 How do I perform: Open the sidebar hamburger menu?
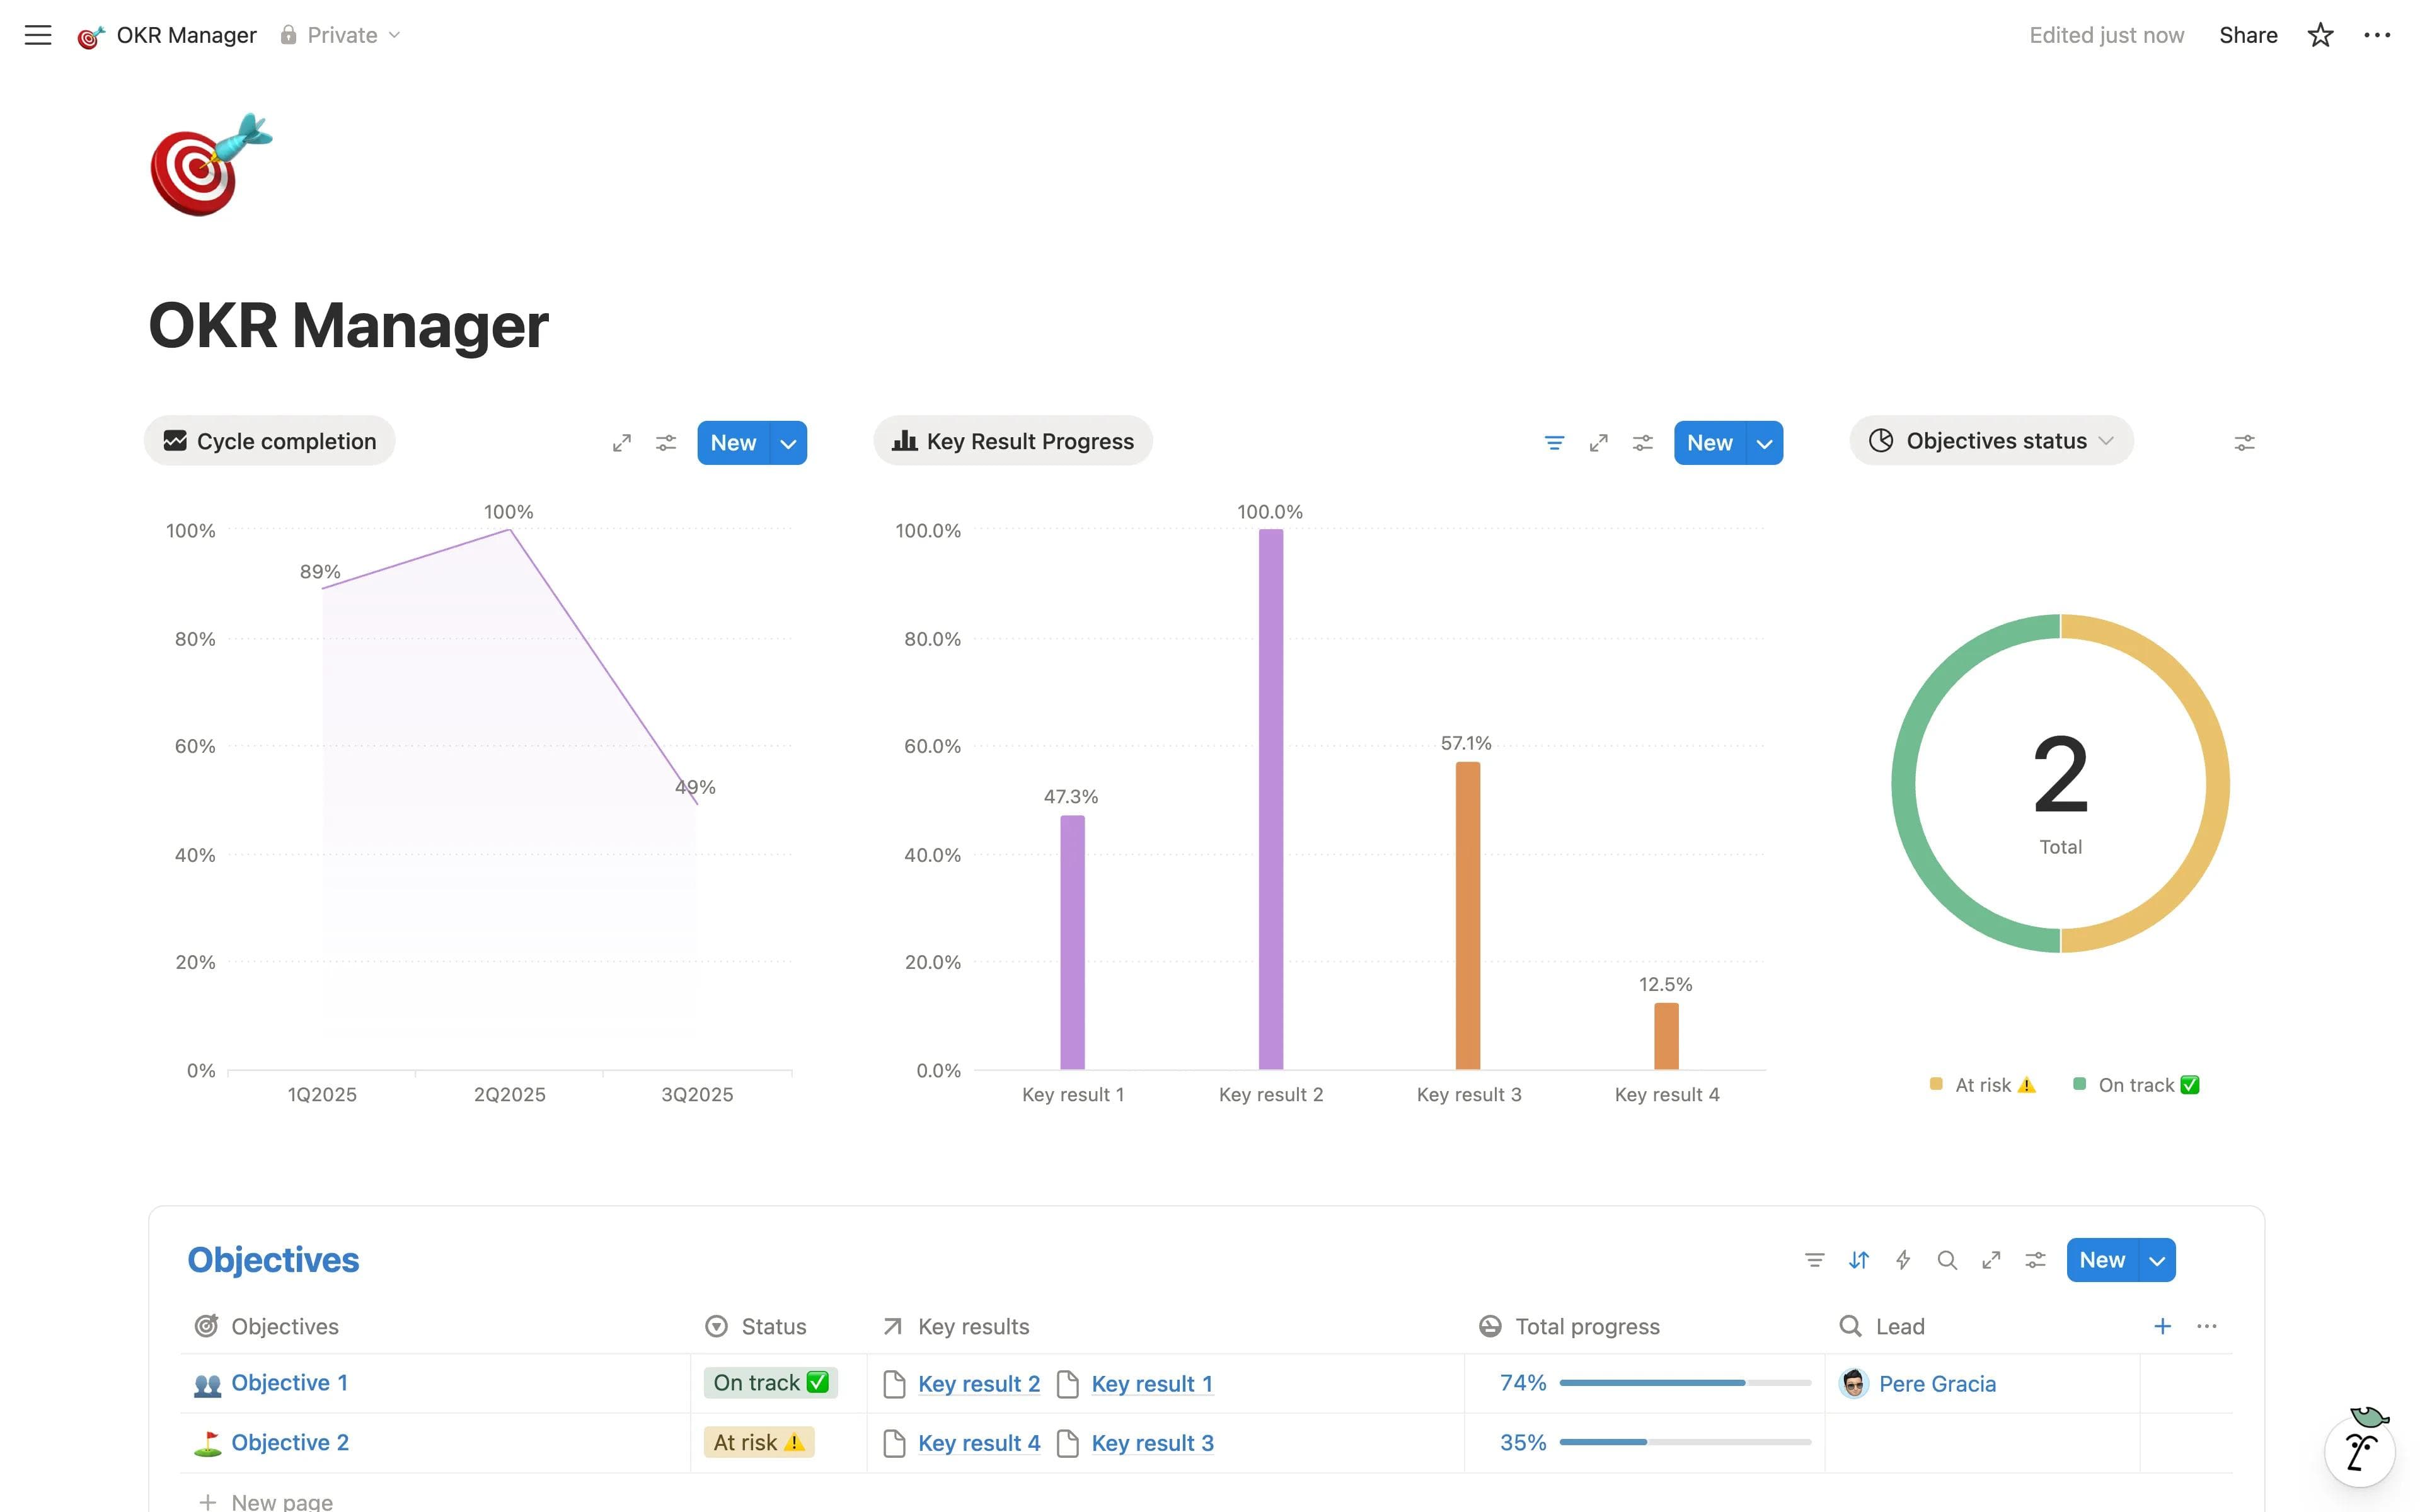click(38, 35)
